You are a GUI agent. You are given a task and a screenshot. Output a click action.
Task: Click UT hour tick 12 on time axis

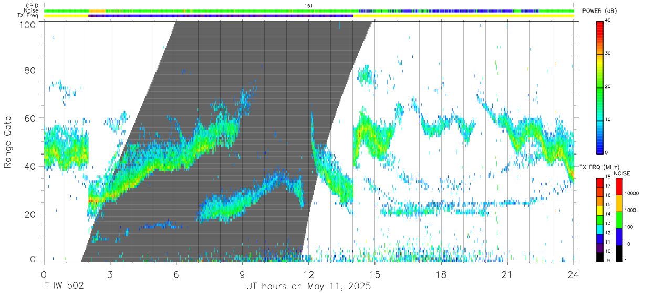click(x=309, y=274)
